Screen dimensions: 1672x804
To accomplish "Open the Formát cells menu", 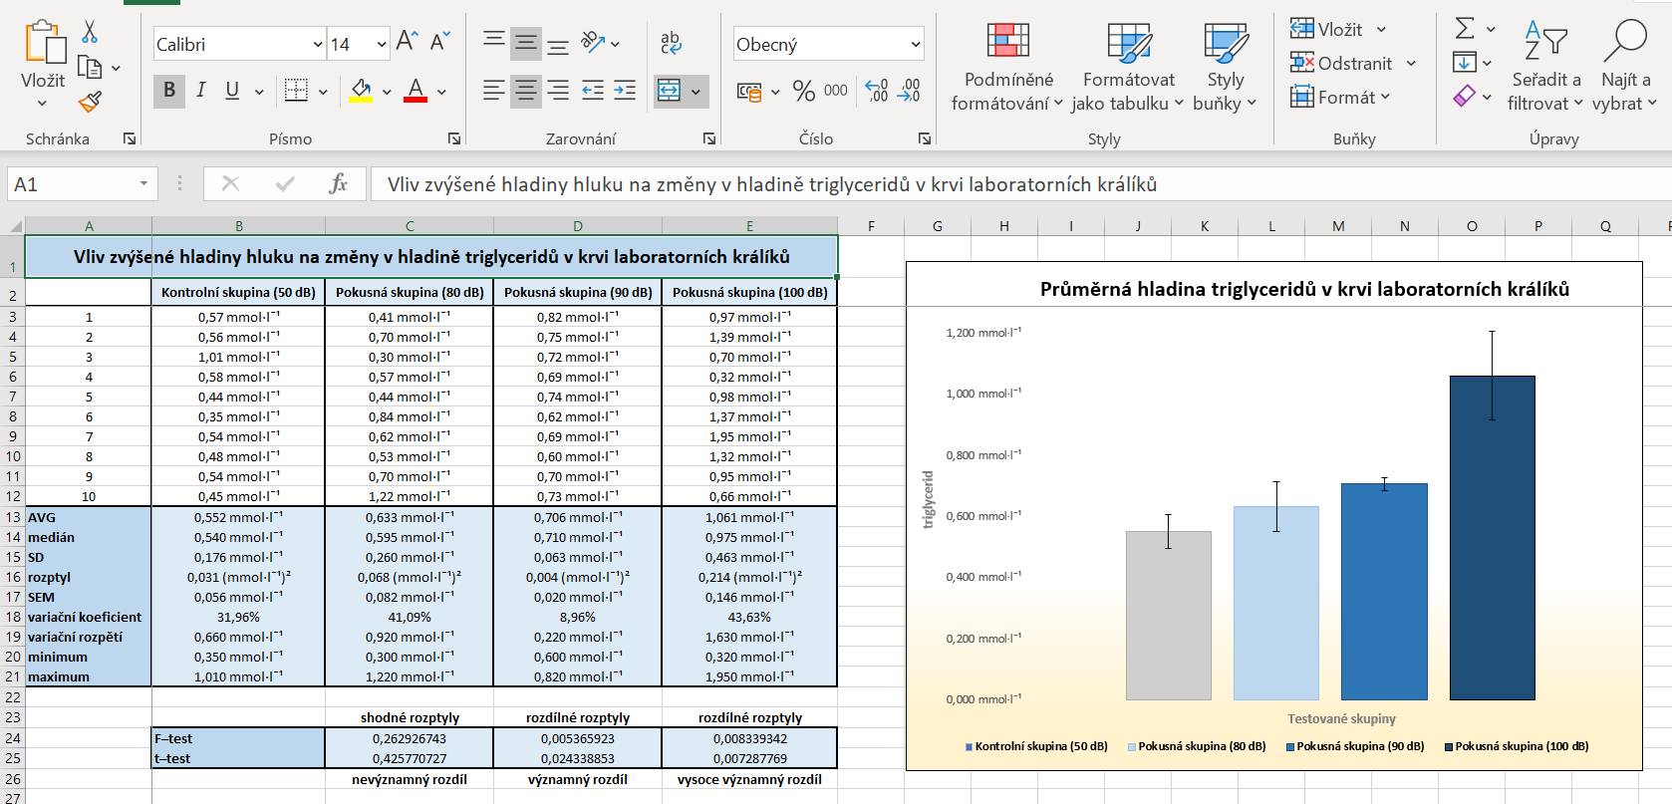I will (1339, 98).
